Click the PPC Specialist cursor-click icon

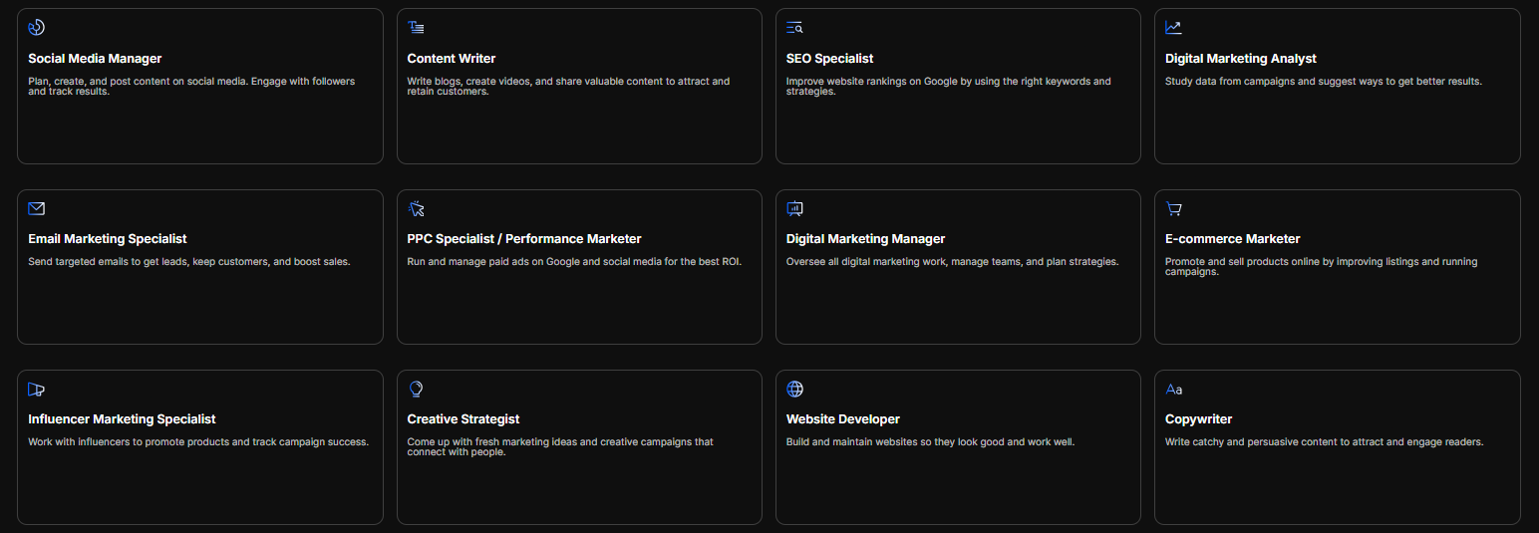point(416,208)
